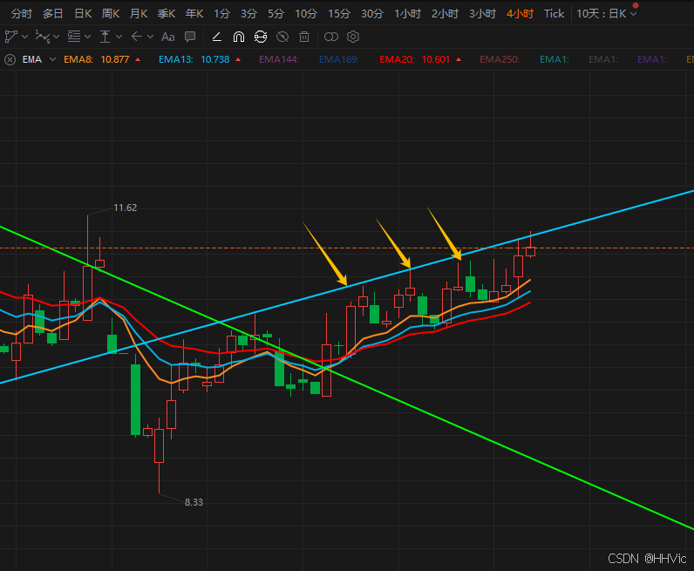Image resolution: width=694 pixels, height=571 pixels.
Task: Delete drawings with trash icon
Action: 304,37
